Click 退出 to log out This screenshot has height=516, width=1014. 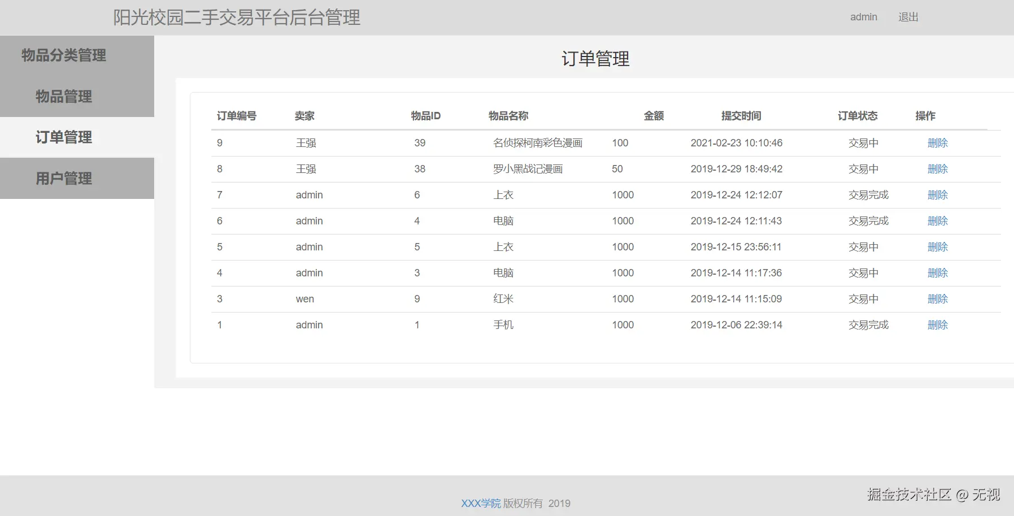(x=908, y=17)
